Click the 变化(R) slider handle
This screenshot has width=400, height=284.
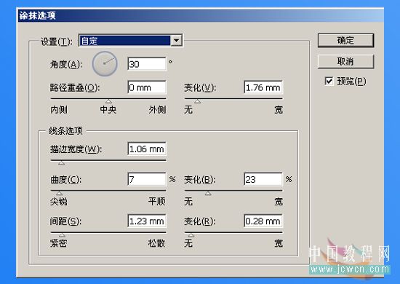(x=191, y=235)
